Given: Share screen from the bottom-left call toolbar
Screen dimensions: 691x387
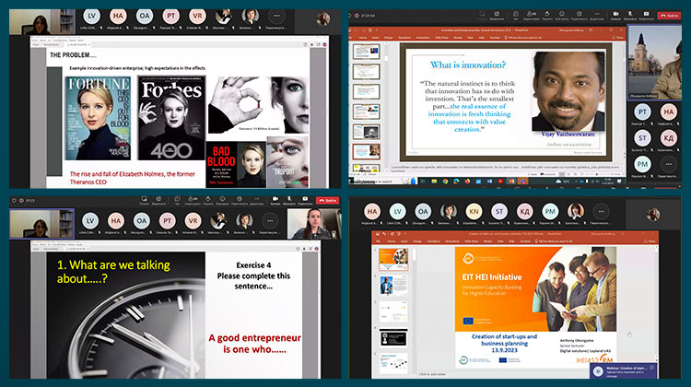Looking at the screenshot, I should click(305, 201).
